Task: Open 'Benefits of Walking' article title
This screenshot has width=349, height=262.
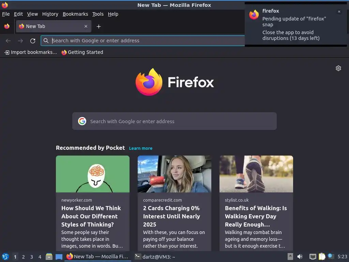Action: pyautogui.click(x=256, y=216)
